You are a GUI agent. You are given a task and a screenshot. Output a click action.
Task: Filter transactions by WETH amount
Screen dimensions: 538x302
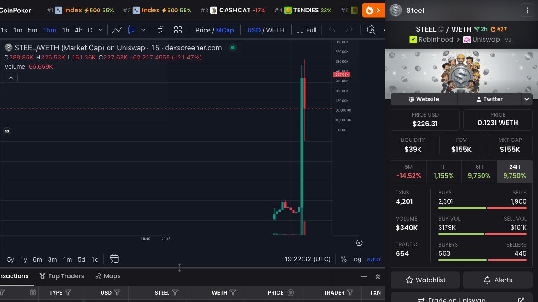click(233, 292)
